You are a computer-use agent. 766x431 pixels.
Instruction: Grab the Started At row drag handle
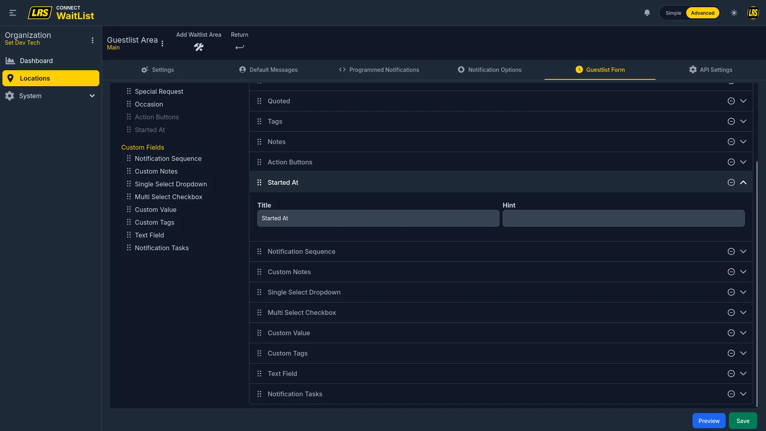coord(259,182)
